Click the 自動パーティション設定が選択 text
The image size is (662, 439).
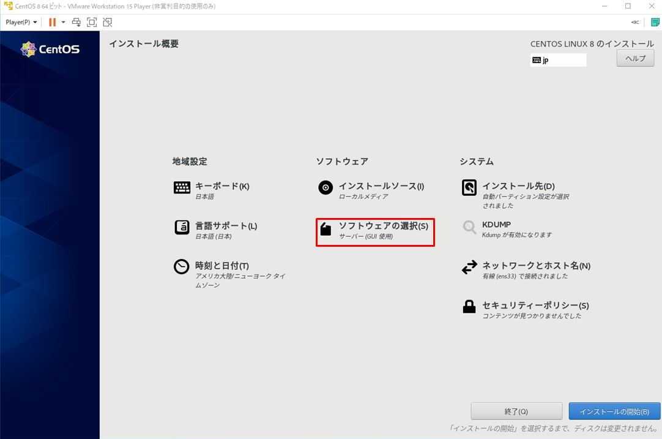pos(526,197)
